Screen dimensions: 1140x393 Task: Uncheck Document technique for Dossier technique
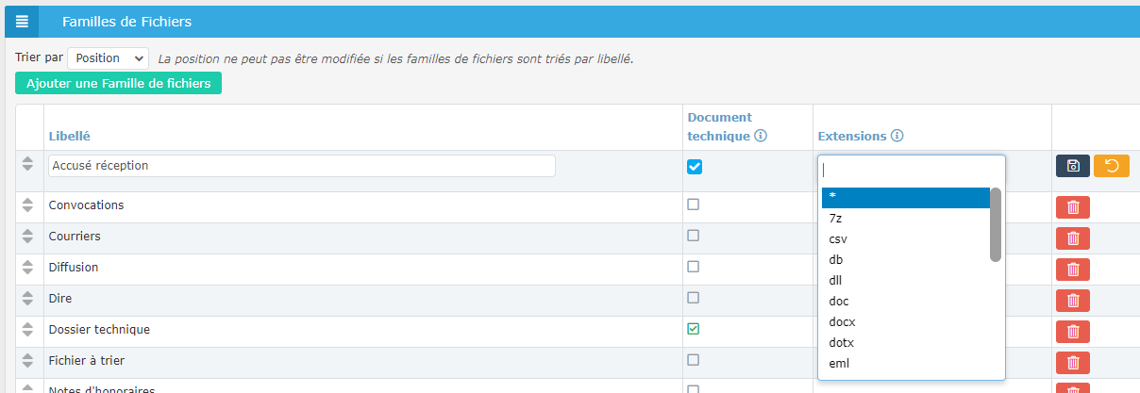coord(694,329)
